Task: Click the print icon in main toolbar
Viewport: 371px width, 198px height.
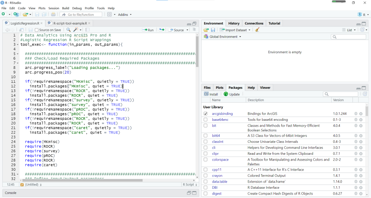Action: pos(53,14)
